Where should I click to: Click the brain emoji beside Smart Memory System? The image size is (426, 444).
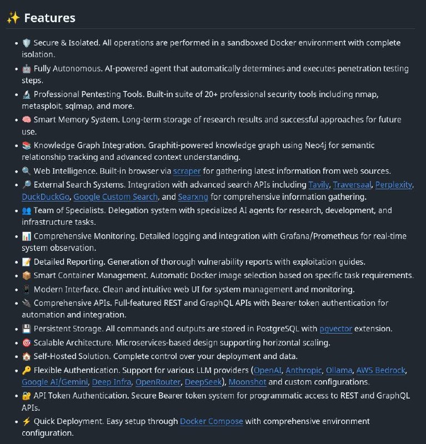[x=27, y=120]
